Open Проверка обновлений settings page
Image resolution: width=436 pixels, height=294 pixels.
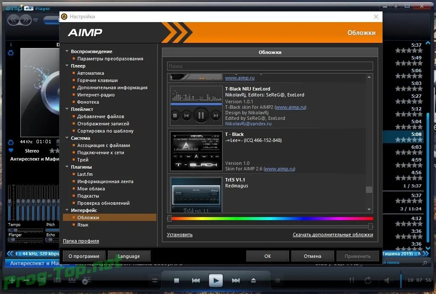103,203
